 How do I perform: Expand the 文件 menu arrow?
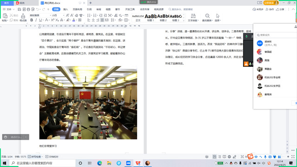click(13, 9)
